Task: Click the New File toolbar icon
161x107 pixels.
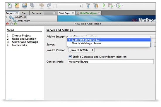Action: tap(10, 6)
